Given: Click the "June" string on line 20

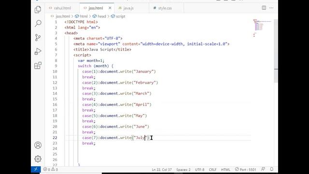Looking at the screenshot, I should pyautogui.click(x=140, y=127).
